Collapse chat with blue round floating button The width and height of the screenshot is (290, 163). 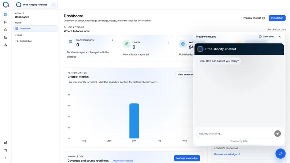[x=280, y=154]
